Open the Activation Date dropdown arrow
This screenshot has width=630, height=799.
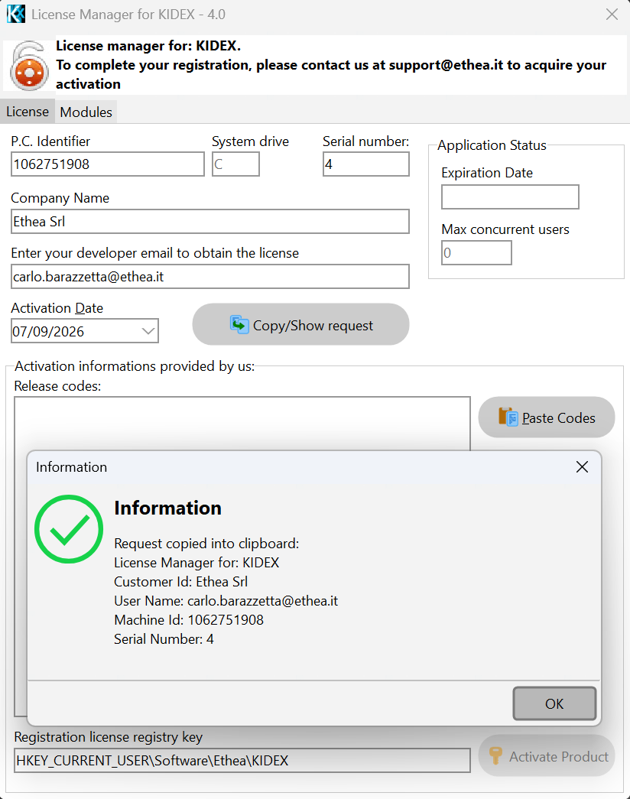point(148,331)
